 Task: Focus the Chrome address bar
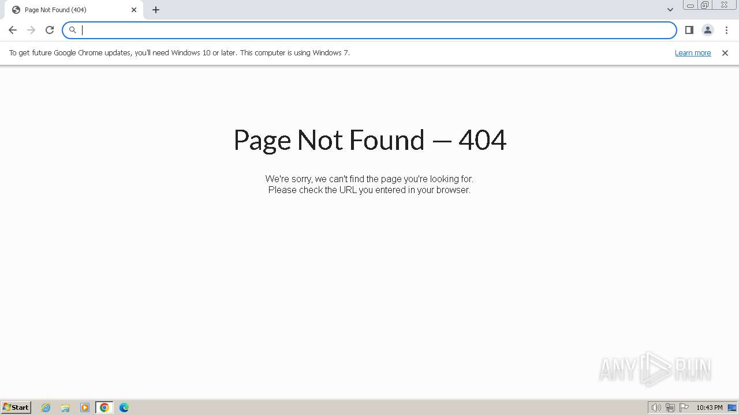tap(369, 30)
